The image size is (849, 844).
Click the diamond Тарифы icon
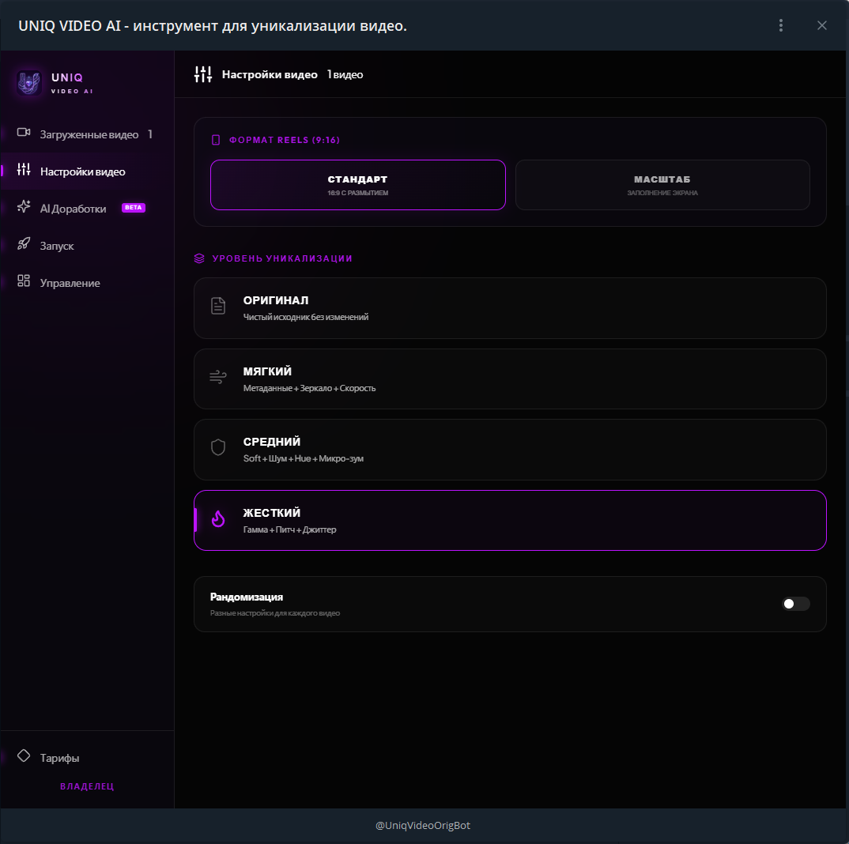pyautogui.click(x=24, y=756)
